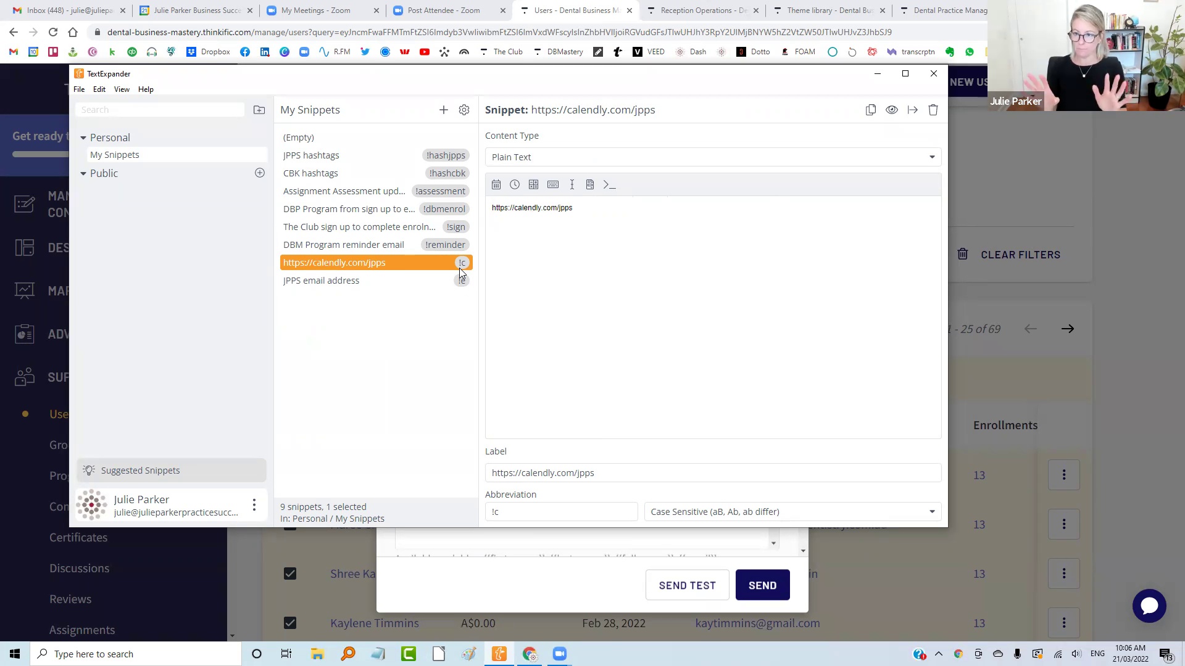Insert date macro using calendar icon

(x=496, y=184)
